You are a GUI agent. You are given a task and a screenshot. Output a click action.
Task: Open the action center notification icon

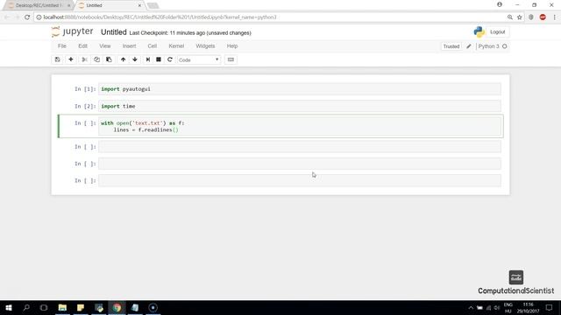click(550, 307)
